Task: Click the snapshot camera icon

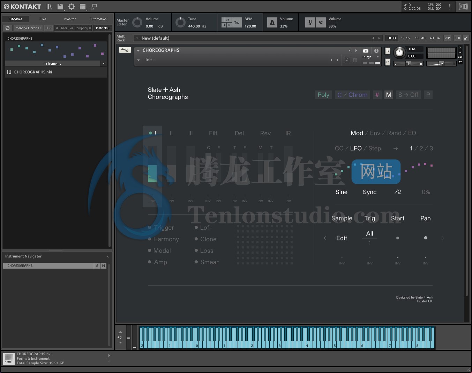Action: 366,51
